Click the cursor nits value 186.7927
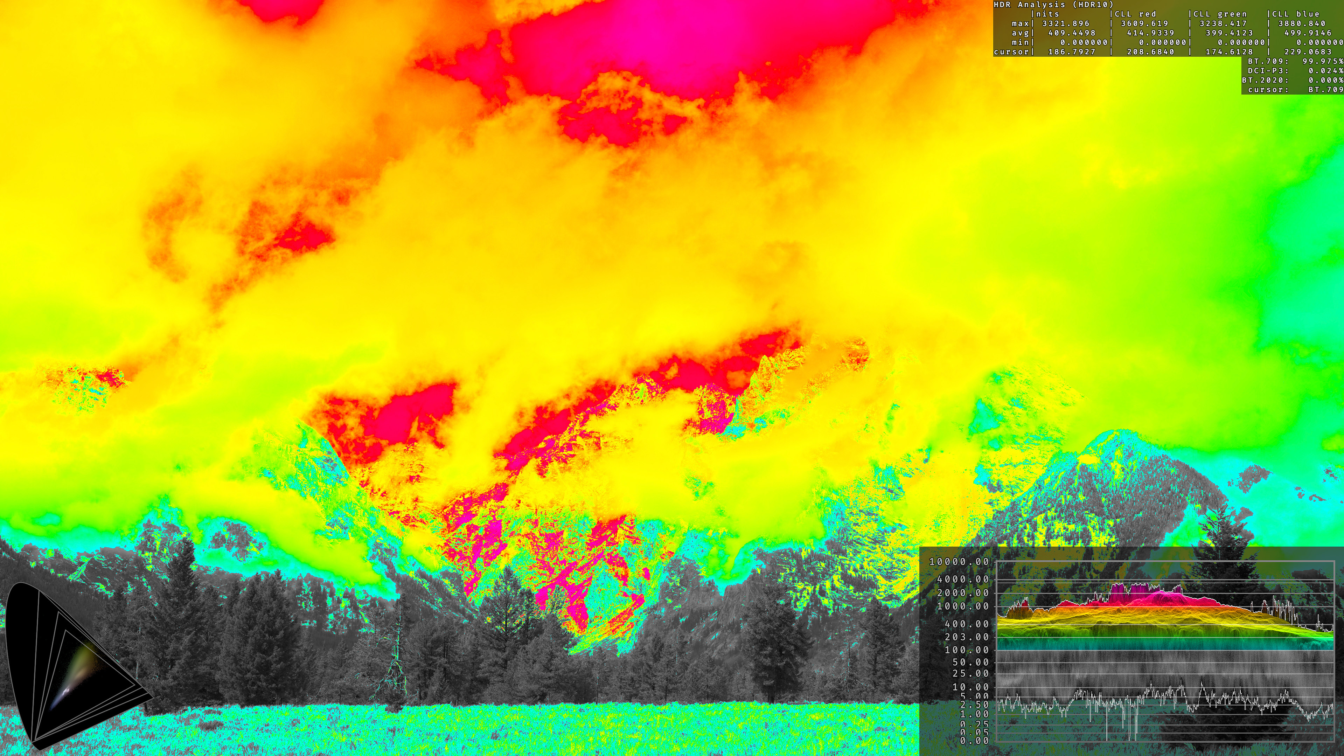The height and width of the screenshot is (756, 1344). [1072, 52]
